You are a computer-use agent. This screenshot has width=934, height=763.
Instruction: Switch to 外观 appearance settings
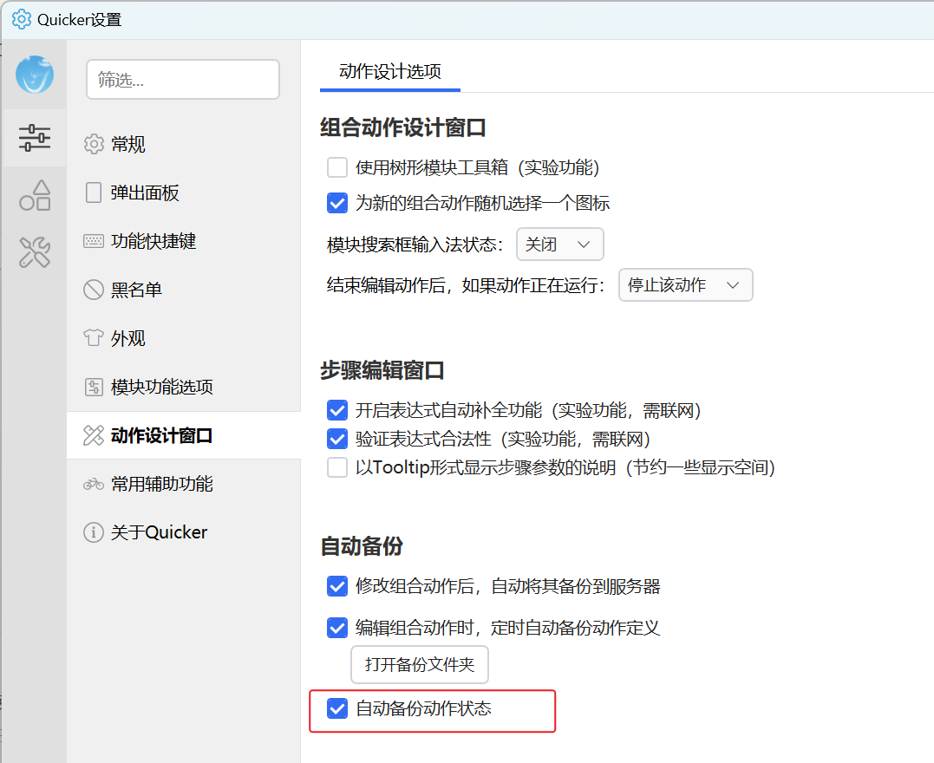point(184,338)
